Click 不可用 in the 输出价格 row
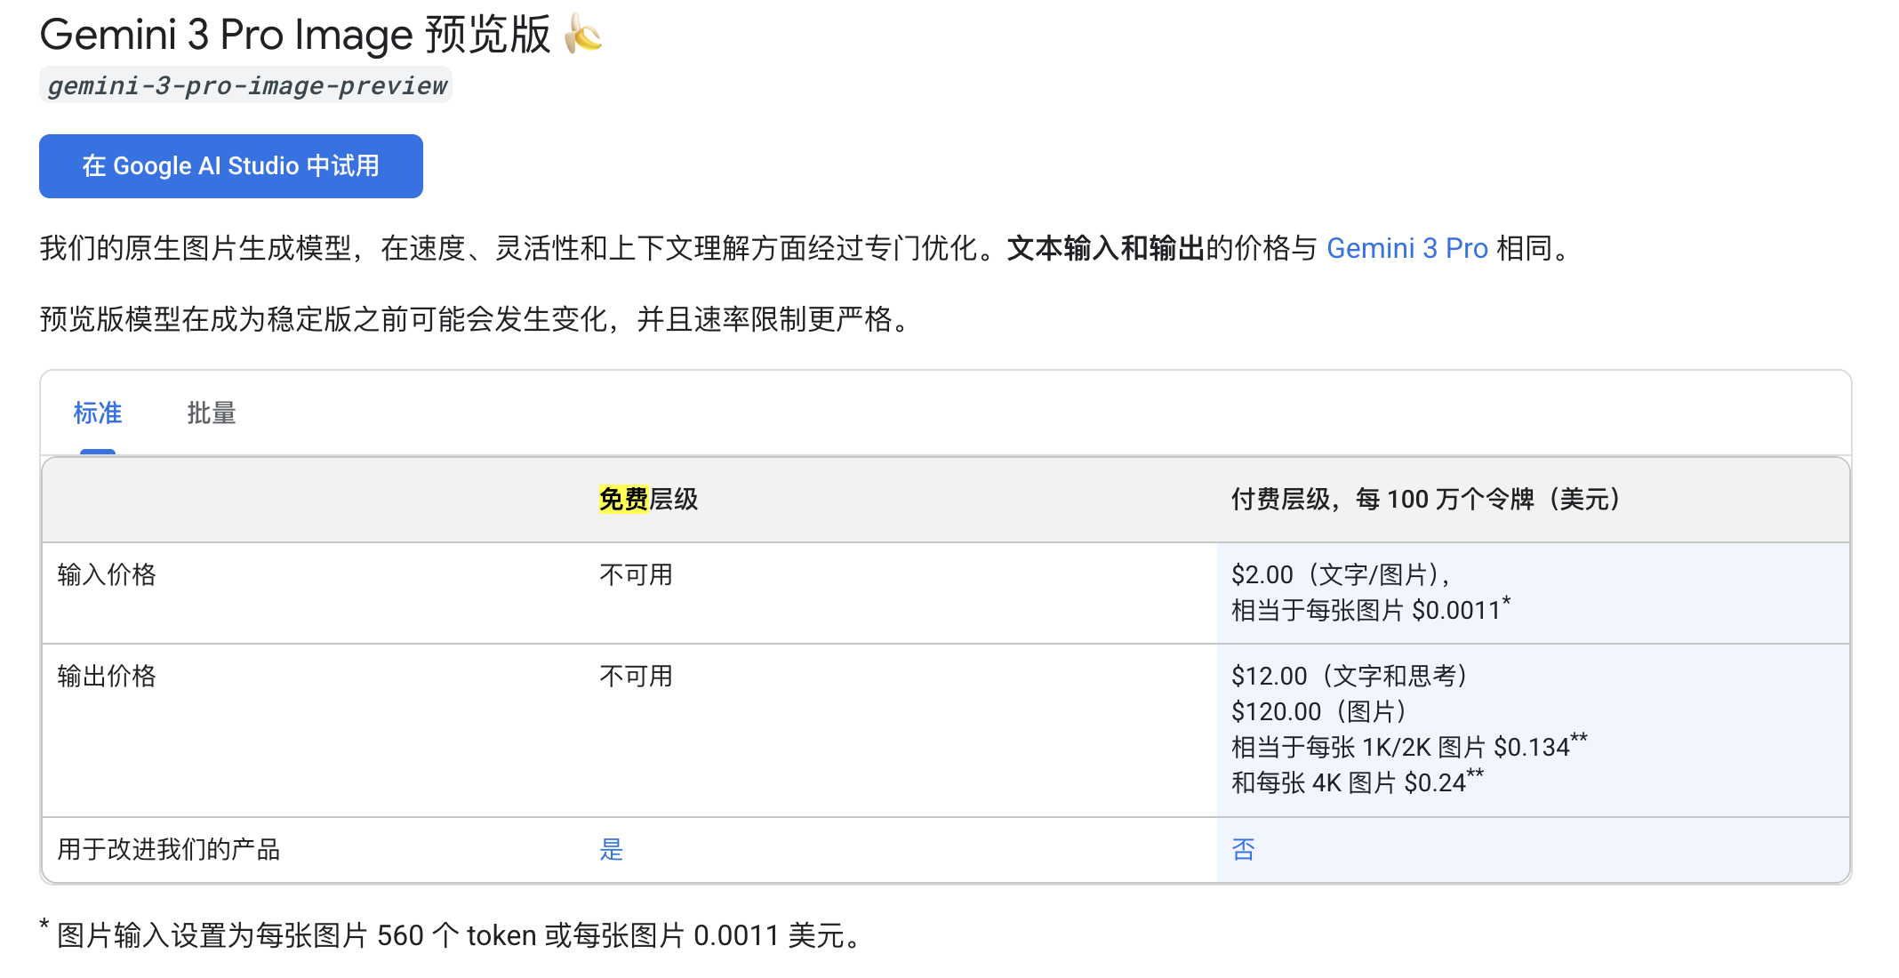The height and width of the screenshot is (978, 1899). pyautogui.click(x=637, y=676)
